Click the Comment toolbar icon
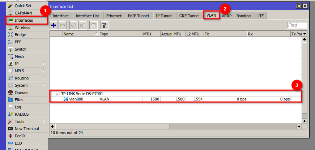 93,25
